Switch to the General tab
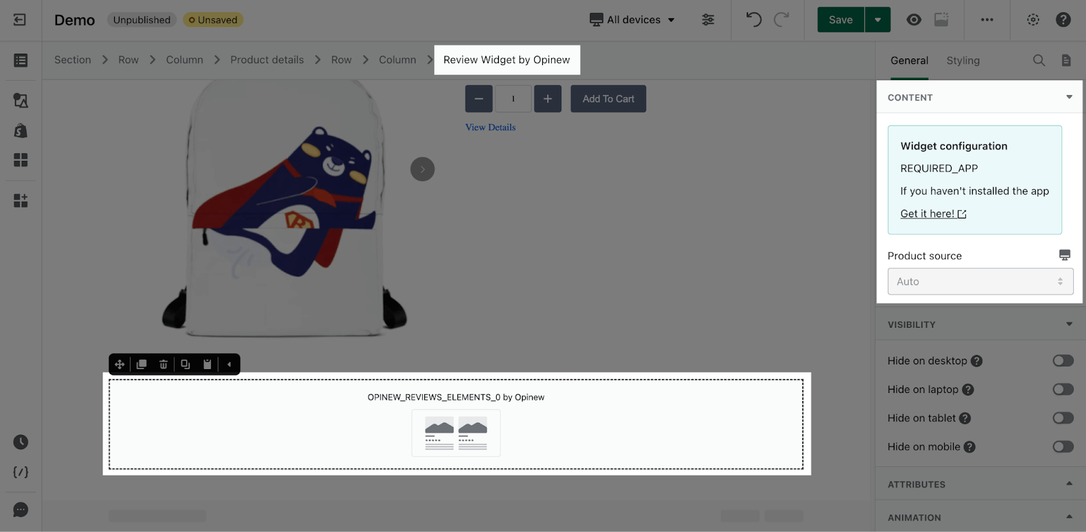The width and height of the screenshot is (1086, 532). click(x=909, y=60)
